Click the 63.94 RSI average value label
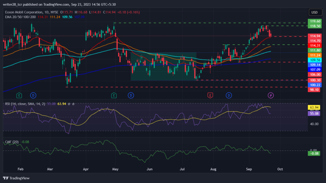The height and width of the screenshot is (183, 326). coord(314,108)
